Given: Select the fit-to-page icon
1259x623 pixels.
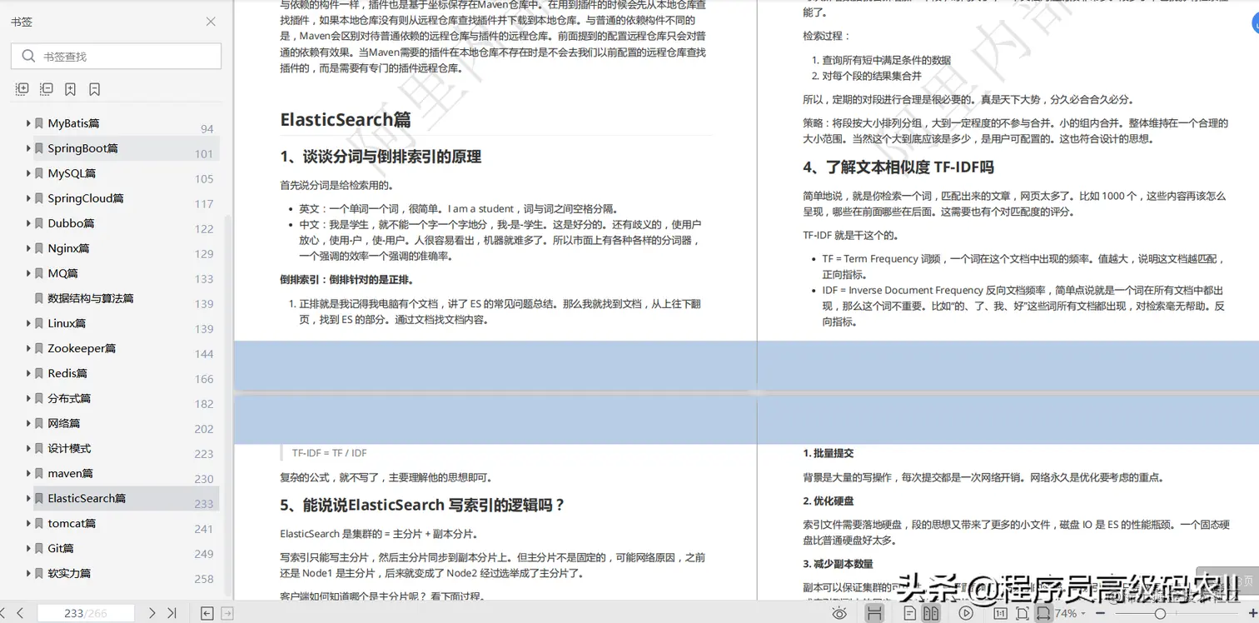Looking at the screenshot, I should click(1021, 612).
